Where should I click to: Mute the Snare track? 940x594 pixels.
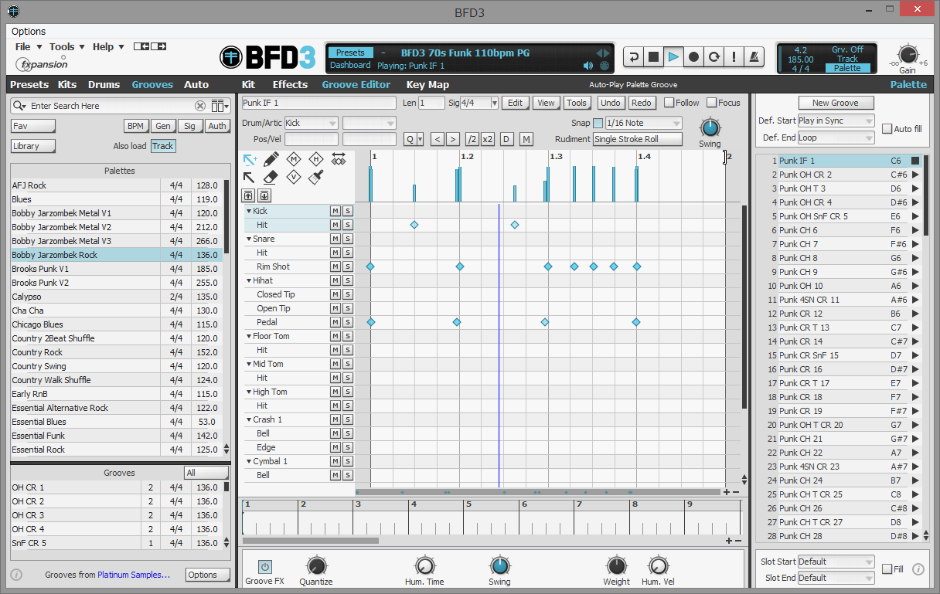(x=335, y=239)
